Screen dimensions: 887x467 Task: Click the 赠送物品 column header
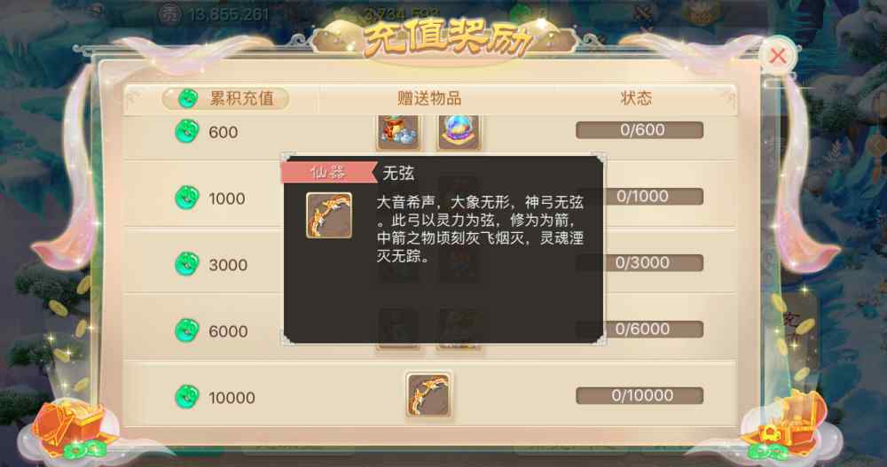429,98
